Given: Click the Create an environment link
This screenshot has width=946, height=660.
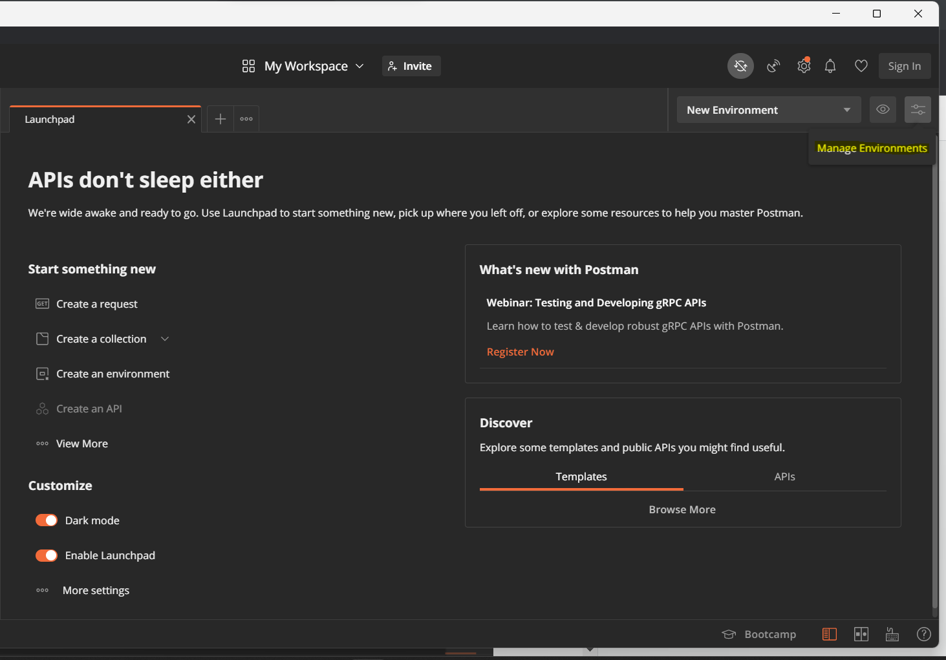Looking at the screenshot, I should pos(113,374).
